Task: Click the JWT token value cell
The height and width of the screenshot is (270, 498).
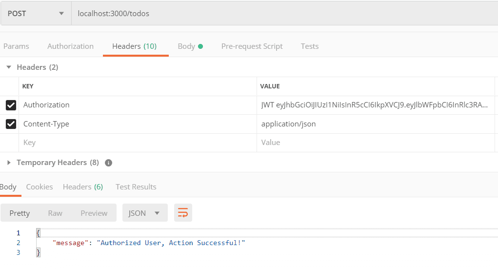Action: pyautogui.click(x=376, y=105)
